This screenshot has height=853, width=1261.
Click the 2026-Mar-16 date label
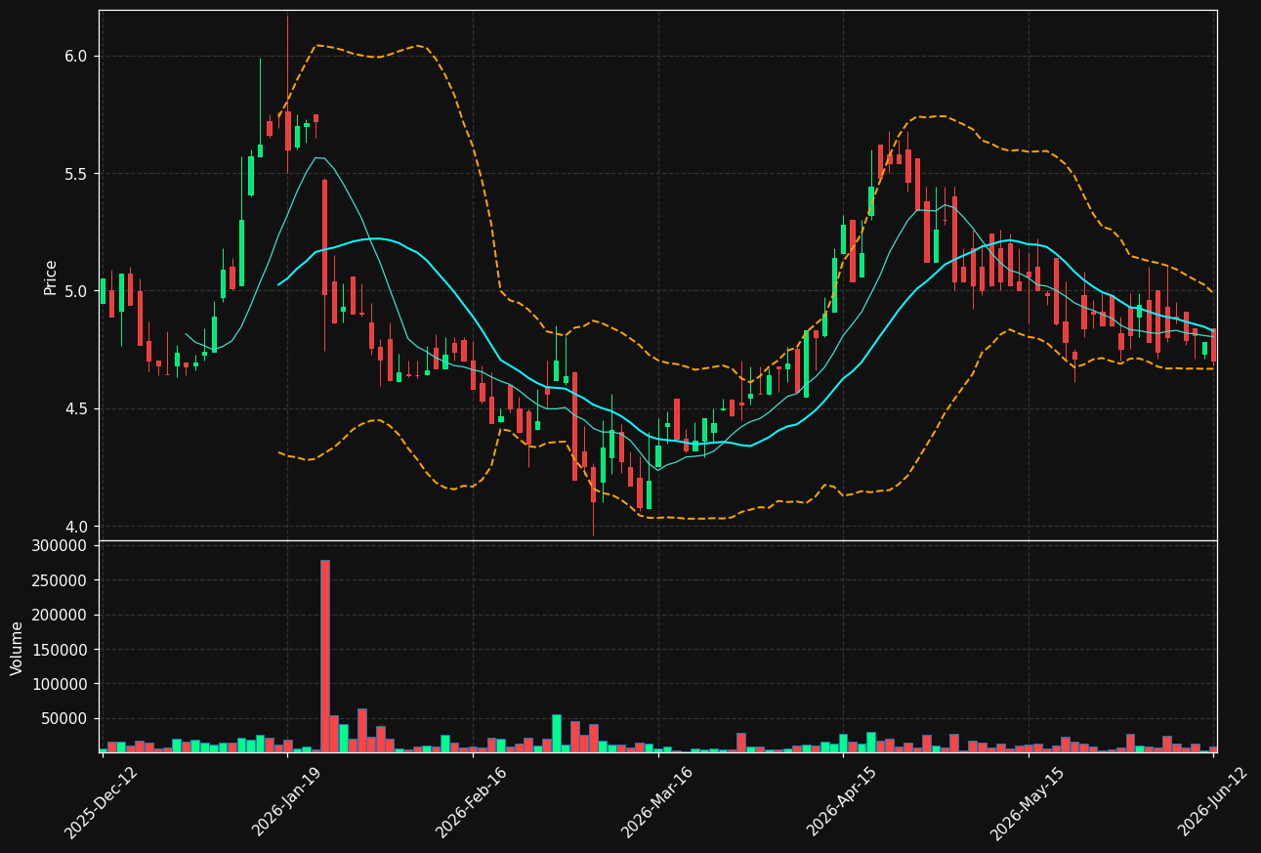[x=656, y=801]
